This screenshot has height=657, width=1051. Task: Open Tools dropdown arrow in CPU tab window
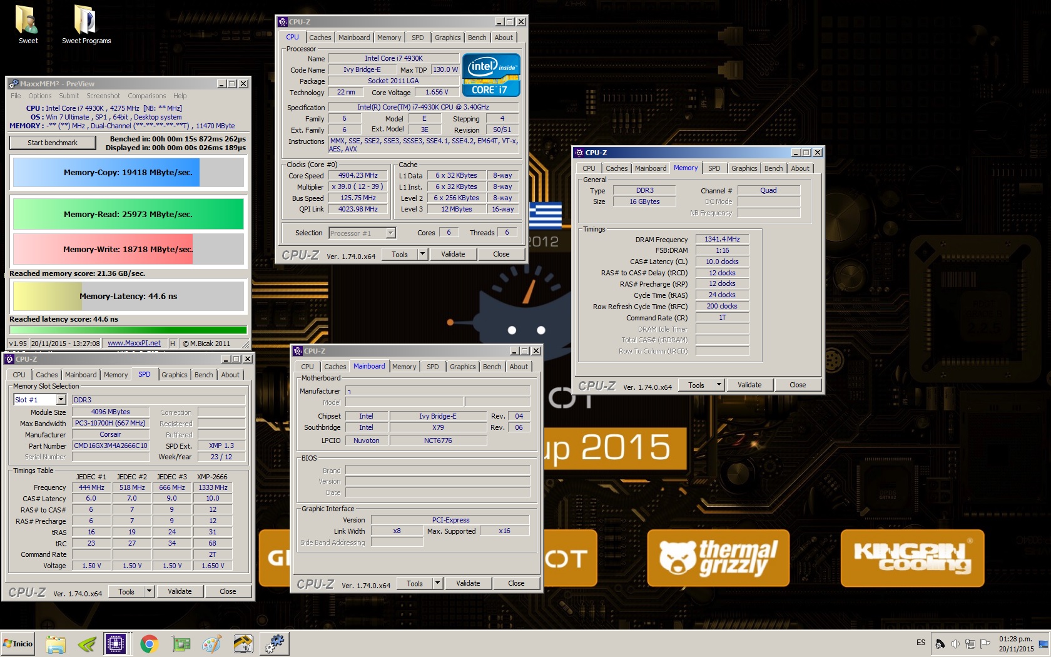tap(422, 254)
